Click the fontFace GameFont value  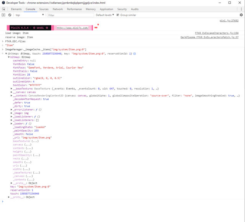click(x=55, y=68)
